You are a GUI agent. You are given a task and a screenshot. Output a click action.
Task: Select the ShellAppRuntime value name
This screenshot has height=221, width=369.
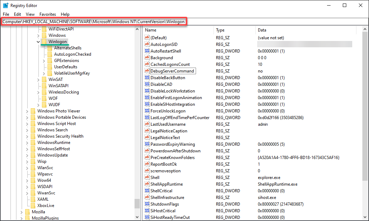coord(167,184)
